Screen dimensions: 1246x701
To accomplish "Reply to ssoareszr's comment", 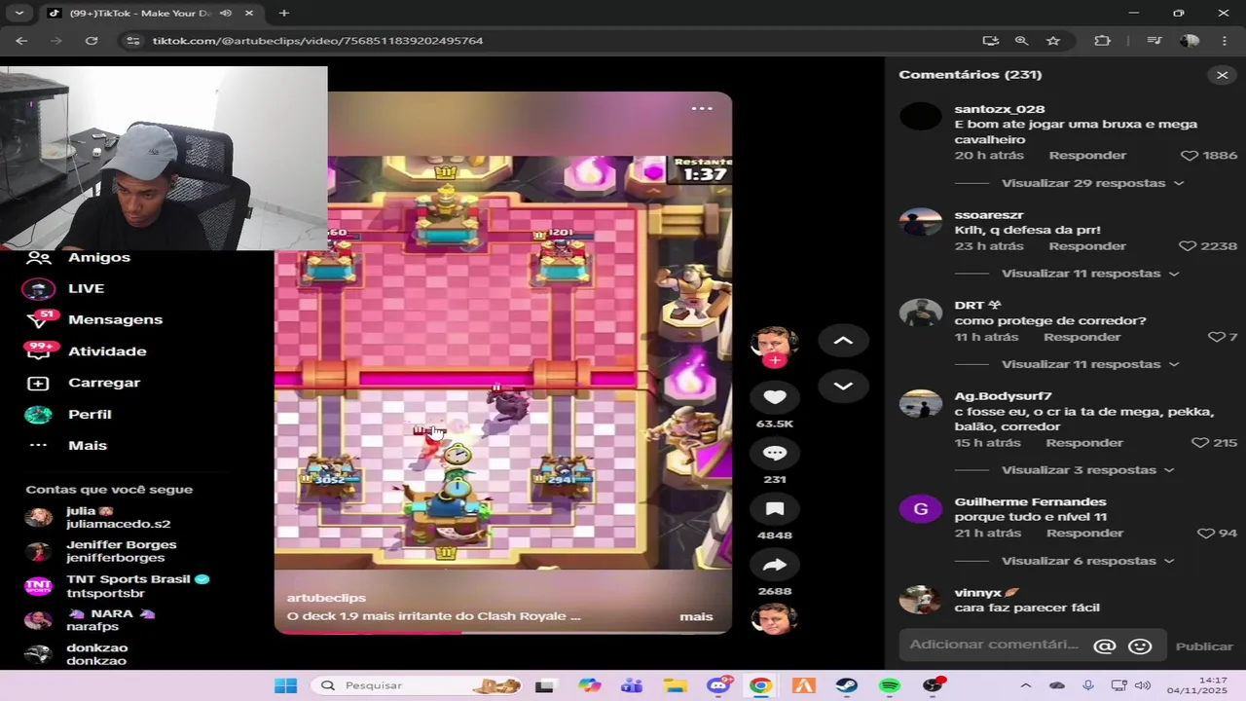I will [x=1087, y=246].
